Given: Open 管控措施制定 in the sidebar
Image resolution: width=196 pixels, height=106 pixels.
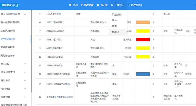Looking at the screenshot, I should point(8,47).
